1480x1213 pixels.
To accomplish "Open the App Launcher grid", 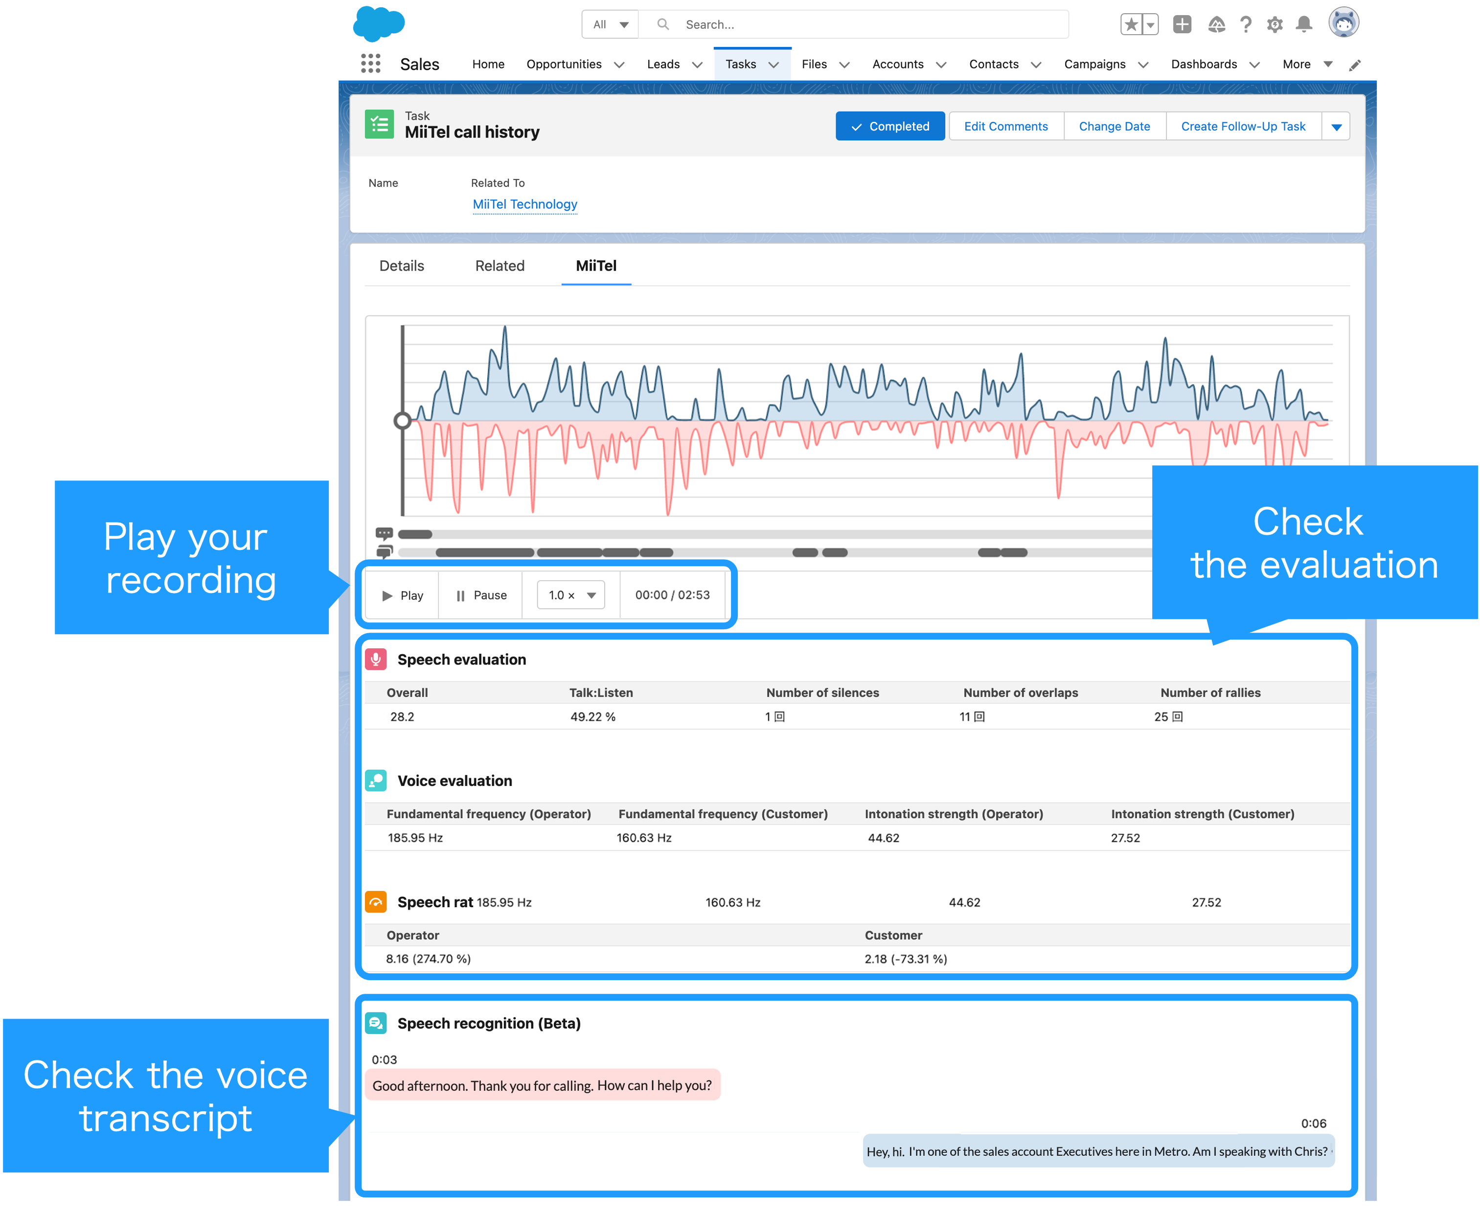I will tap(370, 64).
